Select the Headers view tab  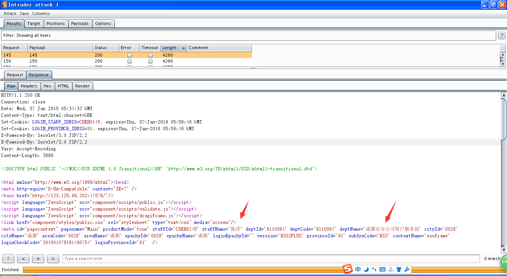click(x=29, y=86)
